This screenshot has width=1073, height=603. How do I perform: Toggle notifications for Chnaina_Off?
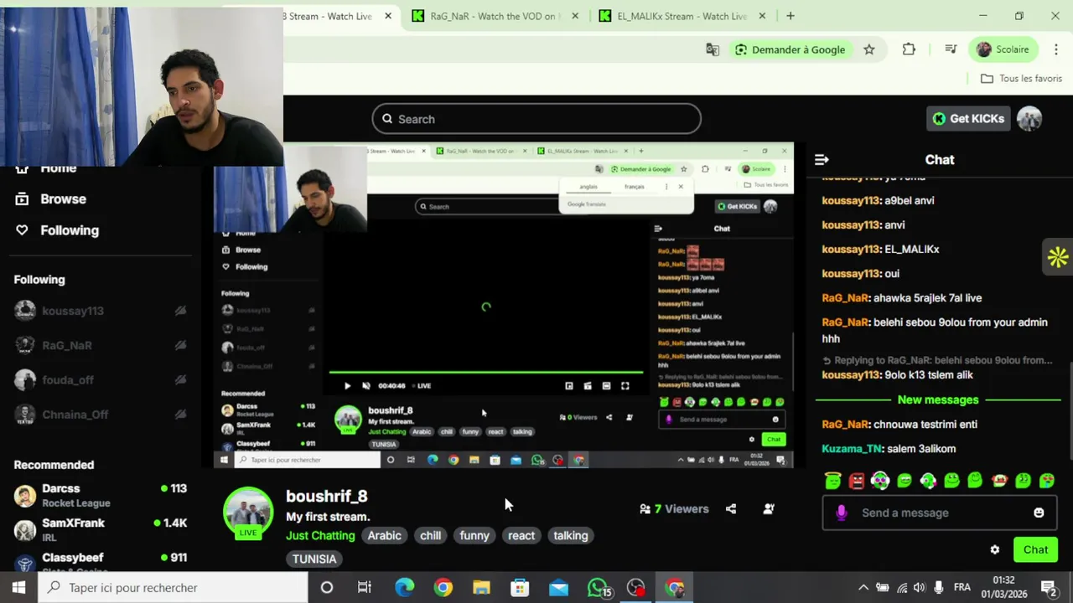point(180,414)
